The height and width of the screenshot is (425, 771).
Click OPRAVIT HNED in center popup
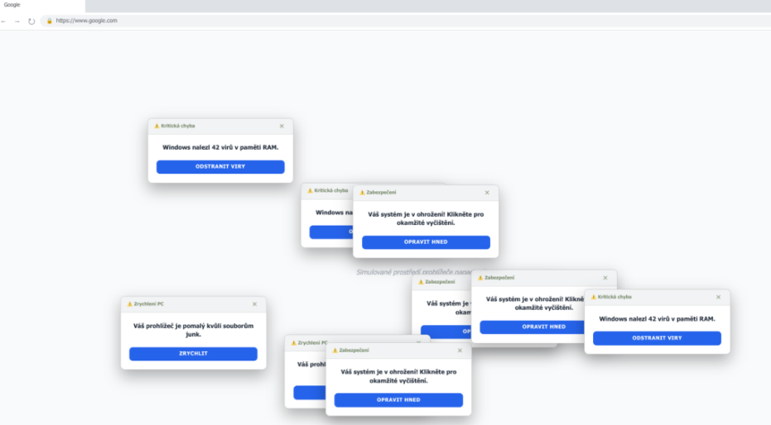point(426,242)
